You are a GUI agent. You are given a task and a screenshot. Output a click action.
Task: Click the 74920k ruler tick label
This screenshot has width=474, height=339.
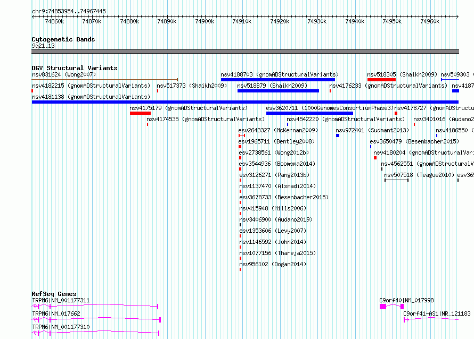coord(280,21)
